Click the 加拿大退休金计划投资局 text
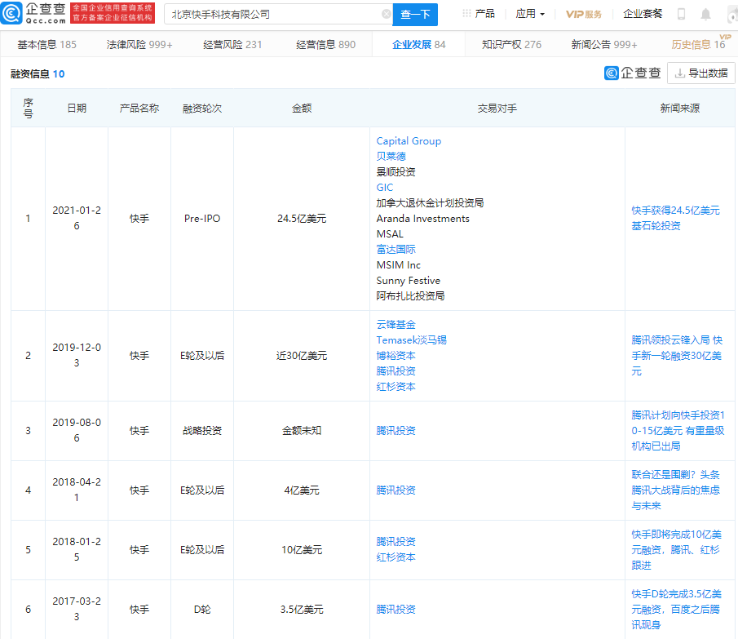Screen dimensions: 738x639 pos(430,203)
